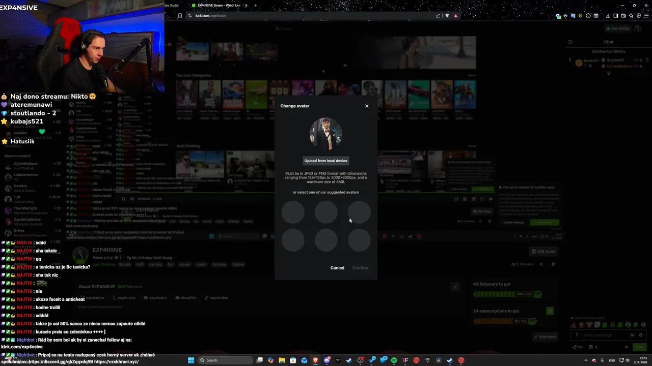Viewport: 652px width, 366px height.
Task: Open a new browser tab
Action: pyautogui.click(x=256, y=5)
